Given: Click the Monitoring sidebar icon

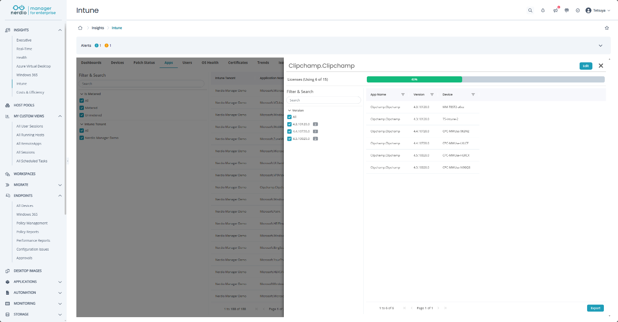Looking at the screenshot, I should (8, 303).
